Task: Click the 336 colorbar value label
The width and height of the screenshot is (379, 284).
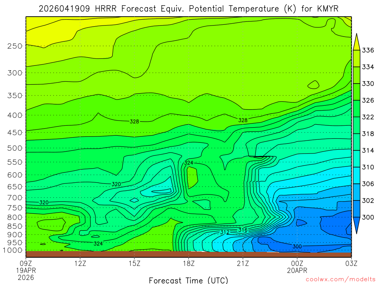Action: pyautogui.click(x=368, y=50)
